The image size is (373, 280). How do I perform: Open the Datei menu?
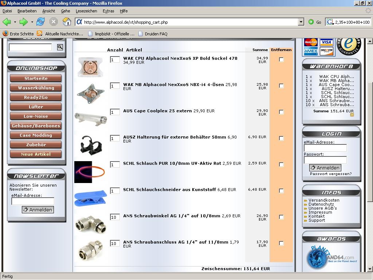click(x=7, y=11)
